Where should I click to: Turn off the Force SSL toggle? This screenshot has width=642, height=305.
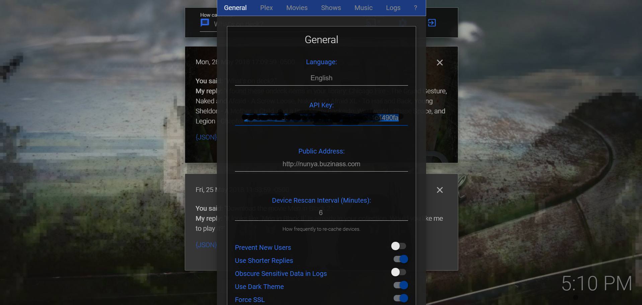click(x=401, y=298)
